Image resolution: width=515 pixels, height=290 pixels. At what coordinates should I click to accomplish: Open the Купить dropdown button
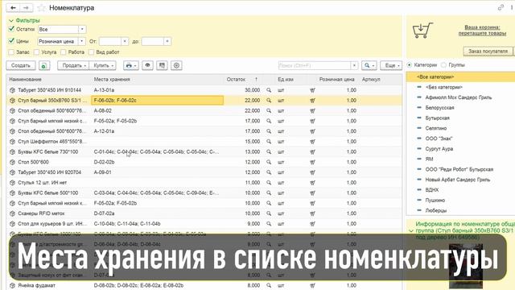[102, 66]
